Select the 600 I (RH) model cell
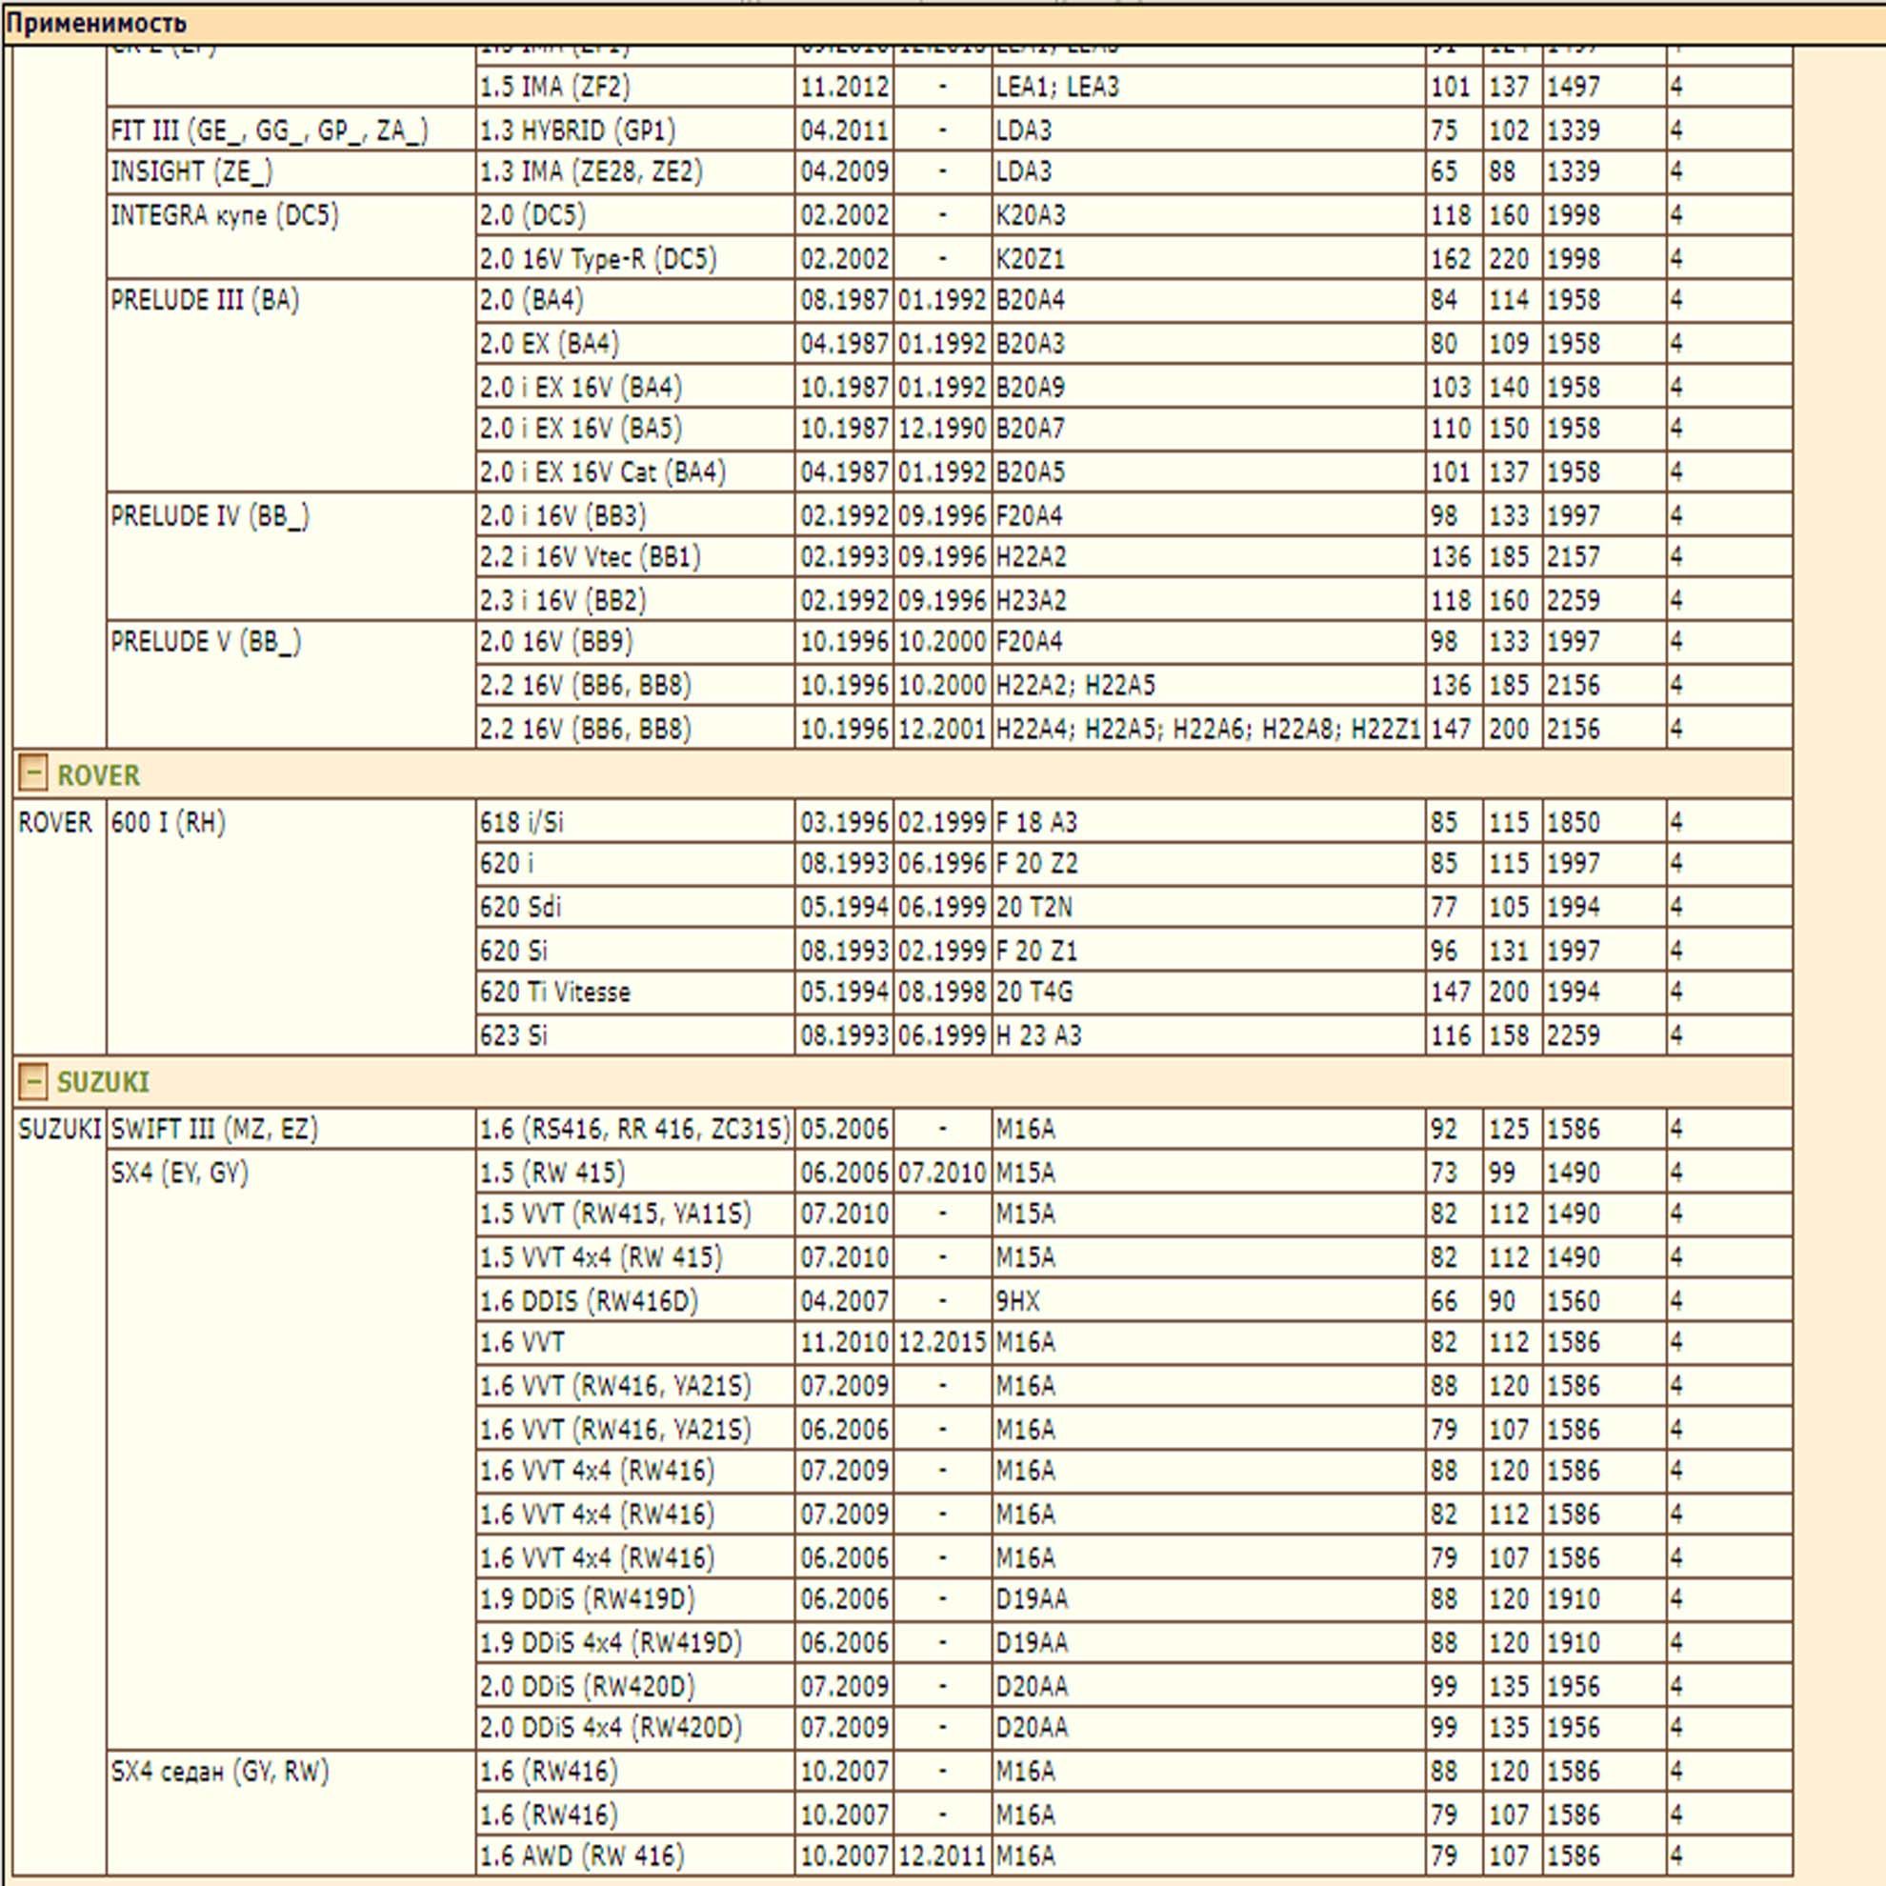1886x1886 pixels. (x=291, y=927)
